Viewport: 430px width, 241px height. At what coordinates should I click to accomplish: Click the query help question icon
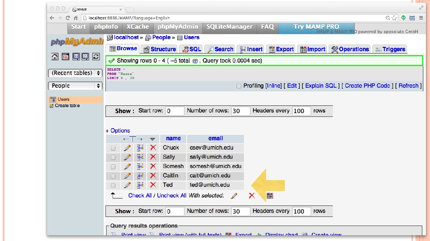point(195,61)
